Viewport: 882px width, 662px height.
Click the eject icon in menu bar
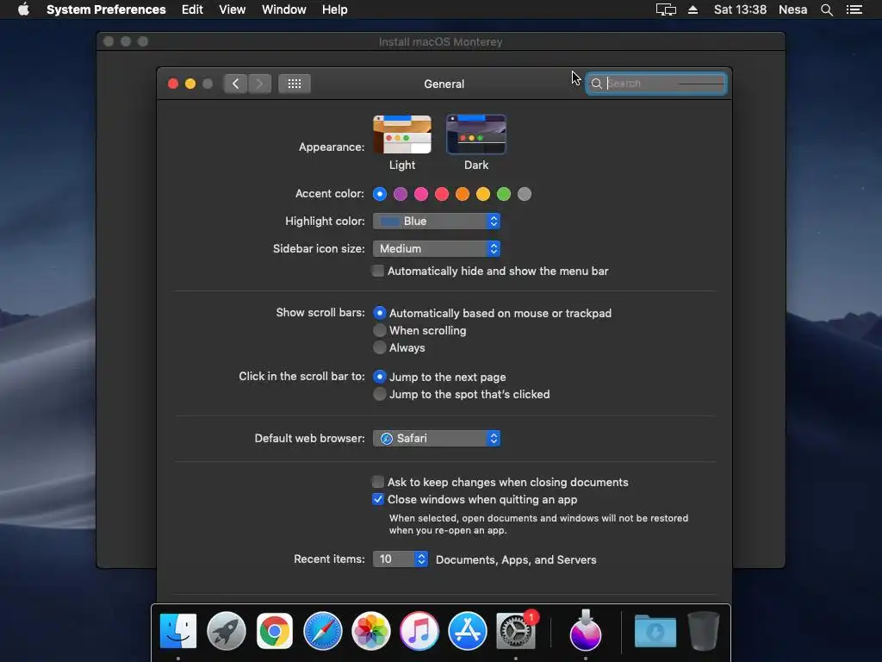click(693, 9)
